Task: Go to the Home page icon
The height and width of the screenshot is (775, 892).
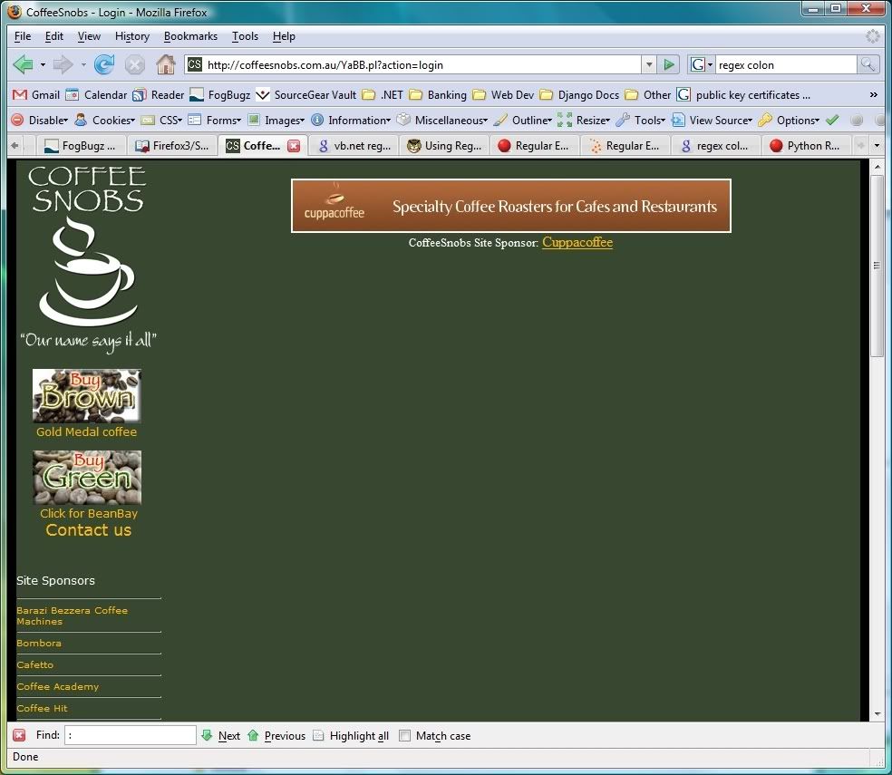Action: click(165, 64)
